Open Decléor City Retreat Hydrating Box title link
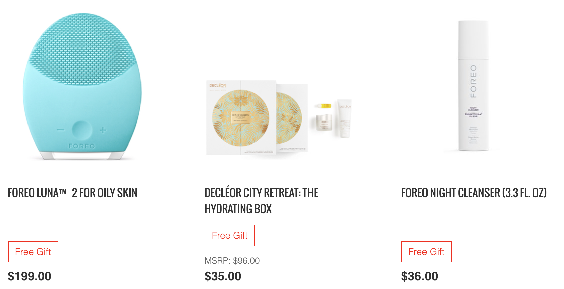 click(x=261, y=201)
